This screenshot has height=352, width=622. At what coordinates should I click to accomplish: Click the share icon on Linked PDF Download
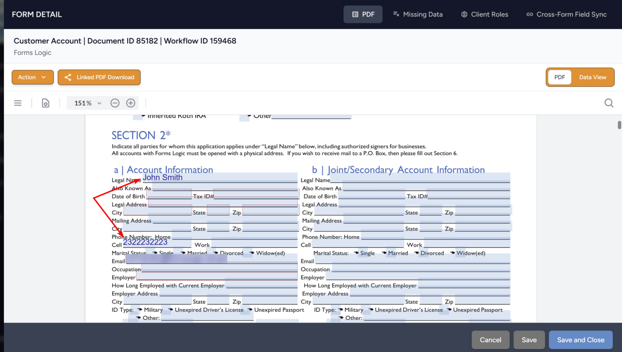pyautogui.click(x=68, y=77)
